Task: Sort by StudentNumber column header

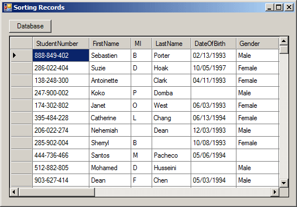Action: point(61,44)
